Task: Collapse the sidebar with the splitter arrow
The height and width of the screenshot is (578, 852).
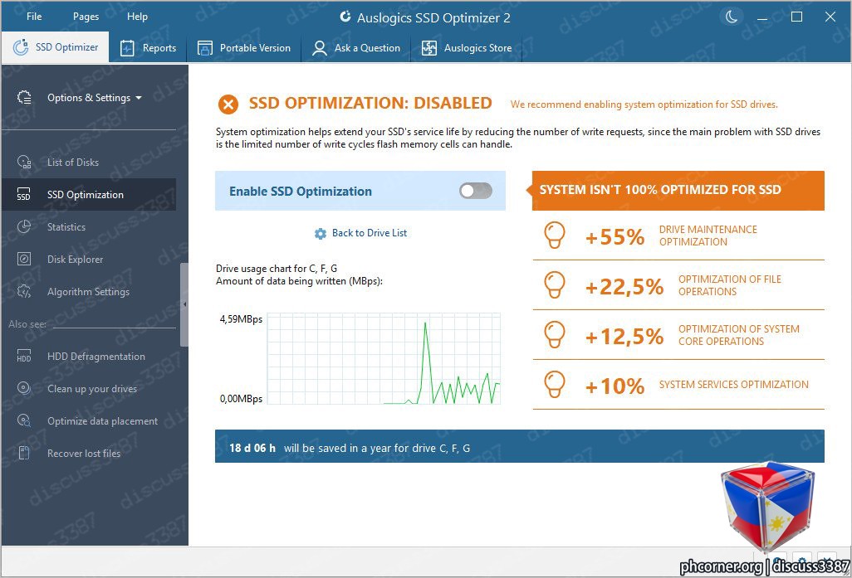Action: coord(184,304)
